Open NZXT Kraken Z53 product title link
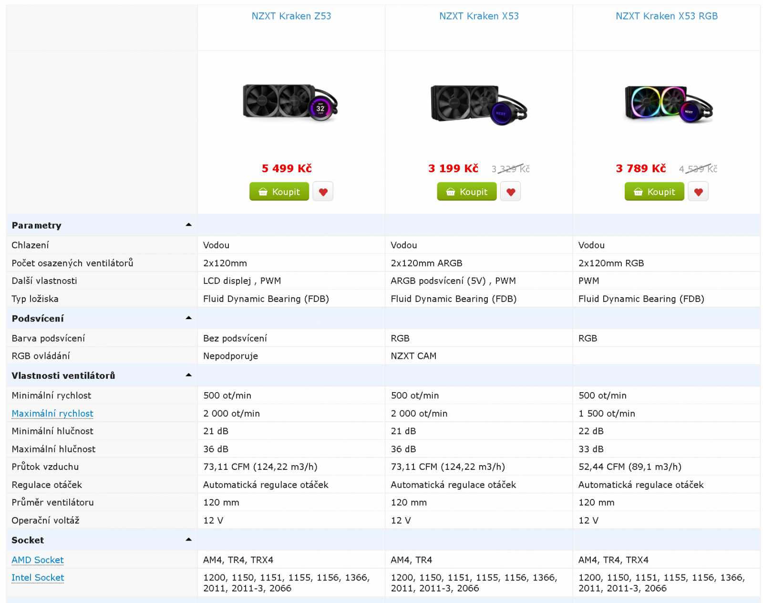 coord(291,16)
